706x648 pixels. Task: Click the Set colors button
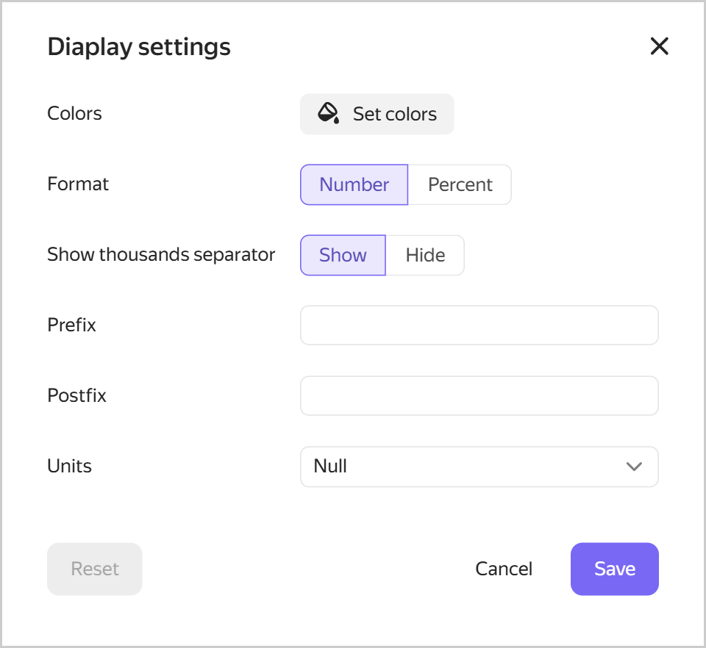click(x=377, y=114)
